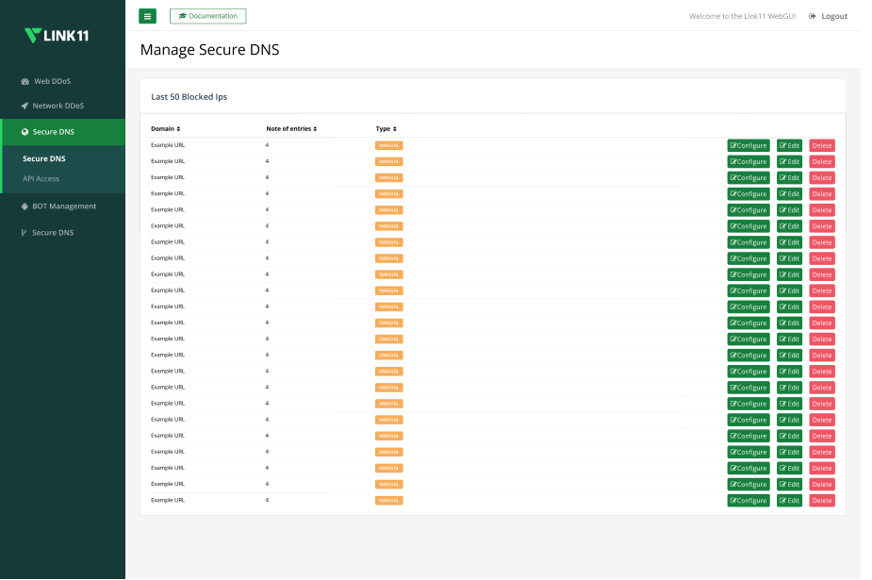The height and width of the screenshot is (580, 872).
Task: Open the Web DDoS menu item
Action: tap(52, 81)
